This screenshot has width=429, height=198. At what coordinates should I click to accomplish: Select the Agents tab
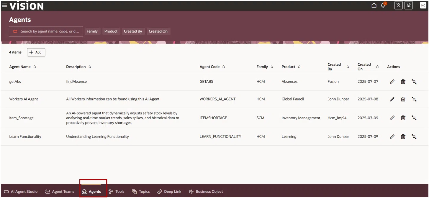(x=91, y=192)
